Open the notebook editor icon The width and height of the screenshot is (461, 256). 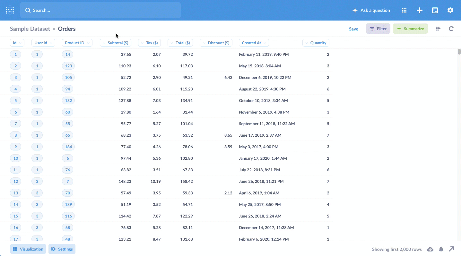pos(438,29)
